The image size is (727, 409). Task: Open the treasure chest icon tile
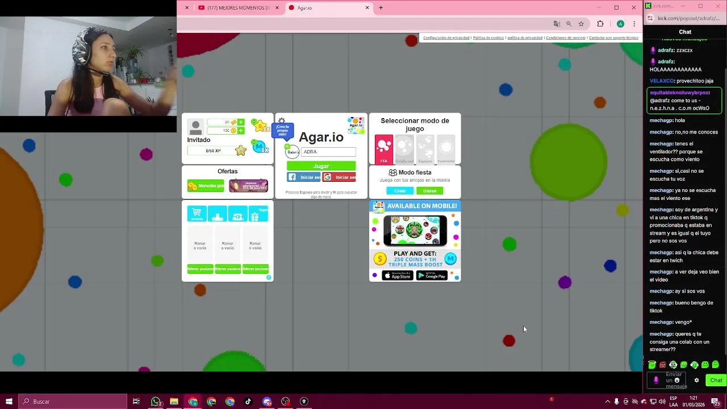point(237,214)
